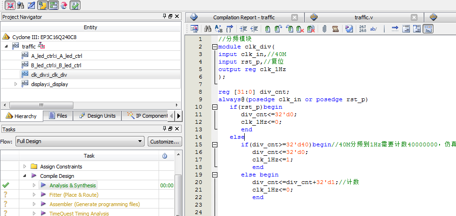Click the increase indent icon
The width and height of the screenshot is (456, 216).
click(243, 29)
